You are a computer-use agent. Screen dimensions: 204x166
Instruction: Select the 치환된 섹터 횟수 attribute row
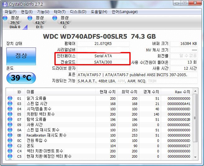pos(100,114)
